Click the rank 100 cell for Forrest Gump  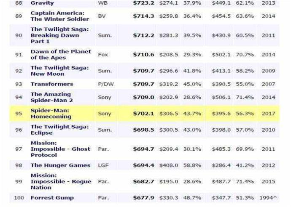click(x=19, y=198)
